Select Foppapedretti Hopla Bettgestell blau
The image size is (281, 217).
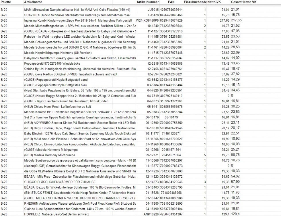click(x=55, y=85)
